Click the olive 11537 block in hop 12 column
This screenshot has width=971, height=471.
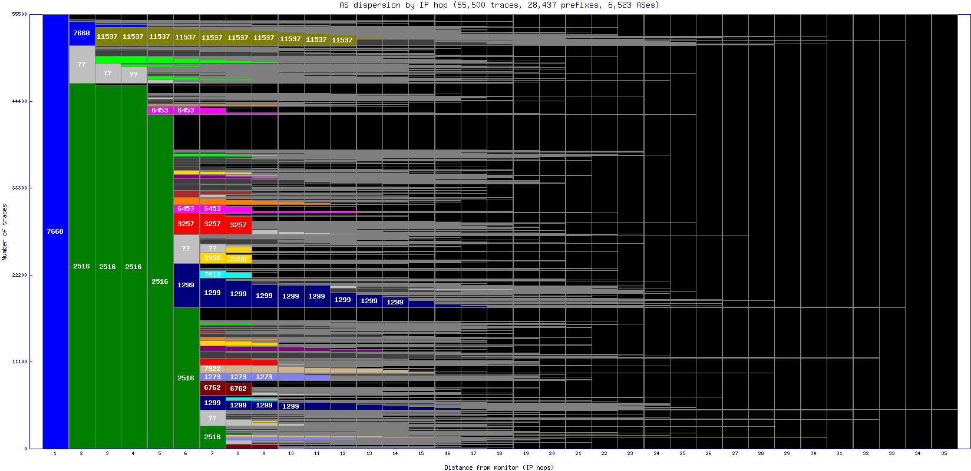pos(343,40)
